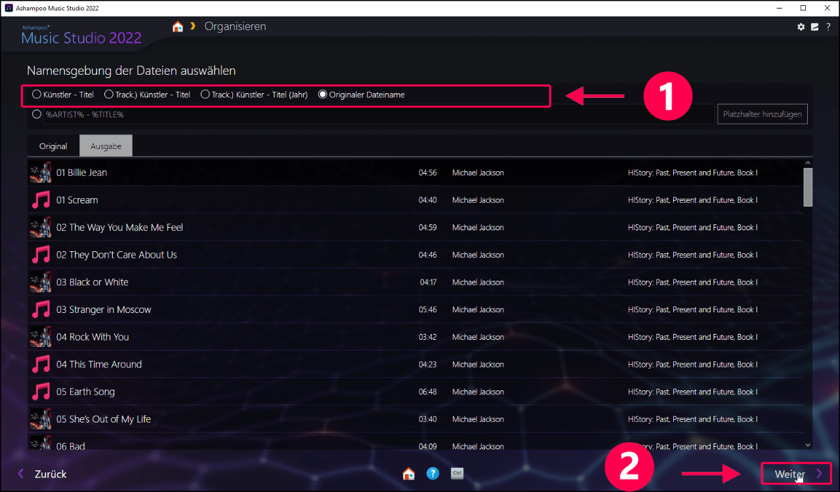Select the track '06 Bad'
Image resolution: width=840 pixels, height=492 pixels.
(x=415, y=441)
